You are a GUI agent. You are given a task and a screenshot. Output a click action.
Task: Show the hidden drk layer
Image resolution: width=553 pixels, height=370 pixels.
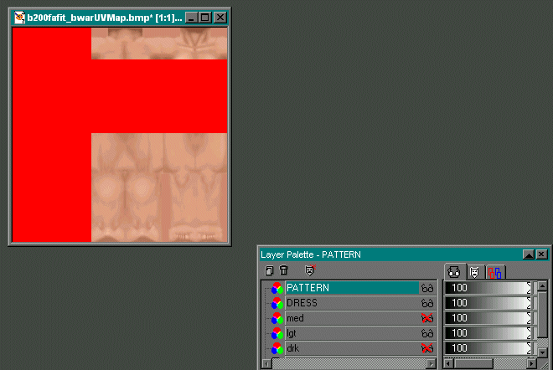[x=426, y=348]
